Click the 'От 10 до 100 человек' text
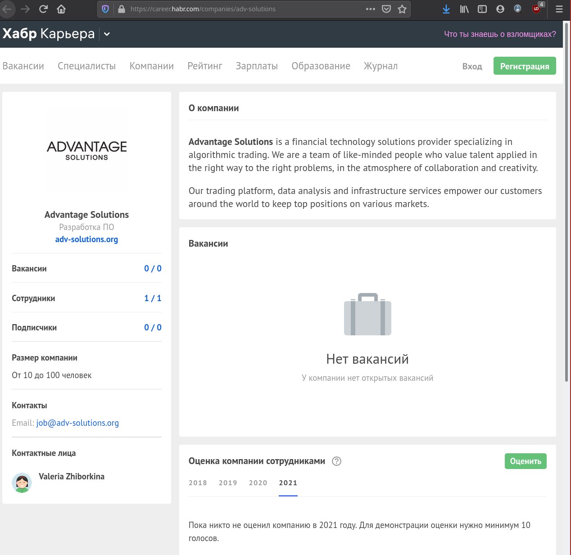This screenshot has height=555, width=571. [52, 375]
